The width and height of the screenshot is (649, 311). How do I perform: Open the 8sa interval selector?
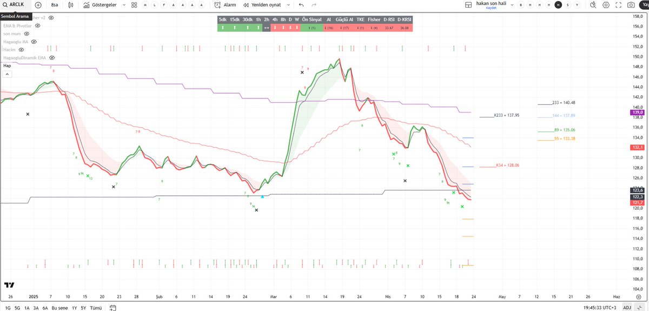[x=55, y=5]
